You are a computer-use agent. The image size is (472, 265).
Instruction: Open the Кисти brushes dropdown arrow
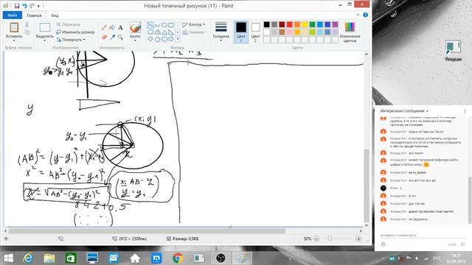135,40
